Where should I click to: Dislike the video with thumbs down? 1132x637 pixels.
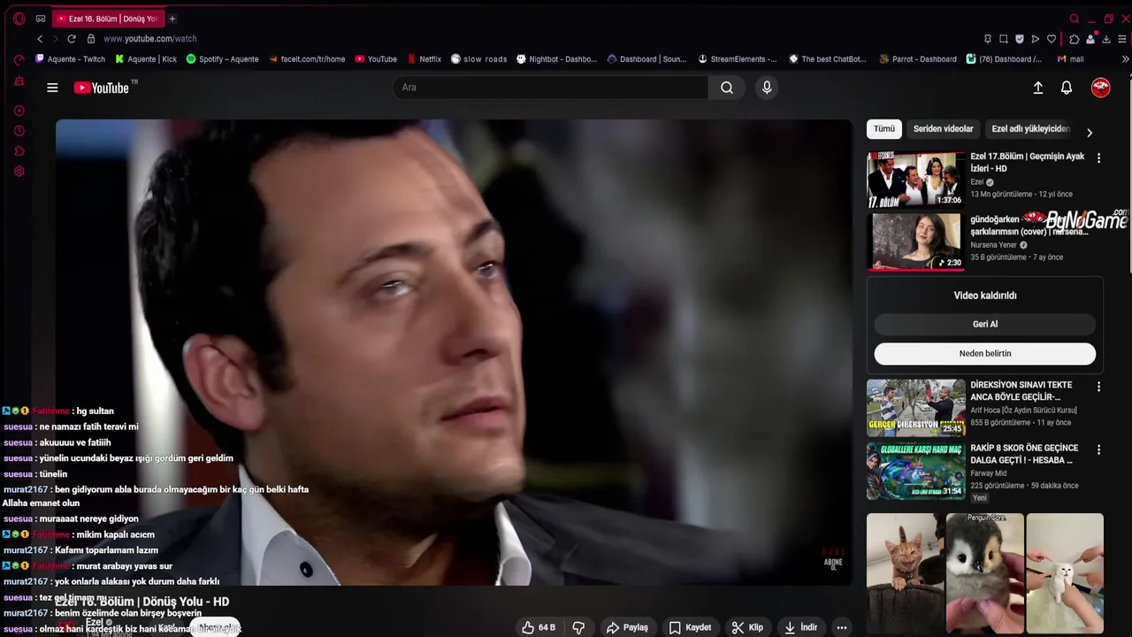click(578, 627)
